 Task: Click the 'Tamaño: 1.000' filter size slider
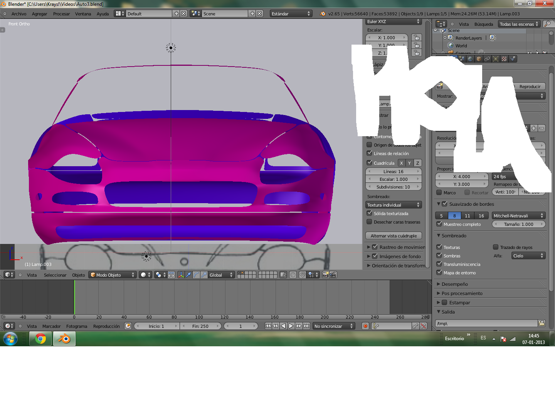coord(519,224)
